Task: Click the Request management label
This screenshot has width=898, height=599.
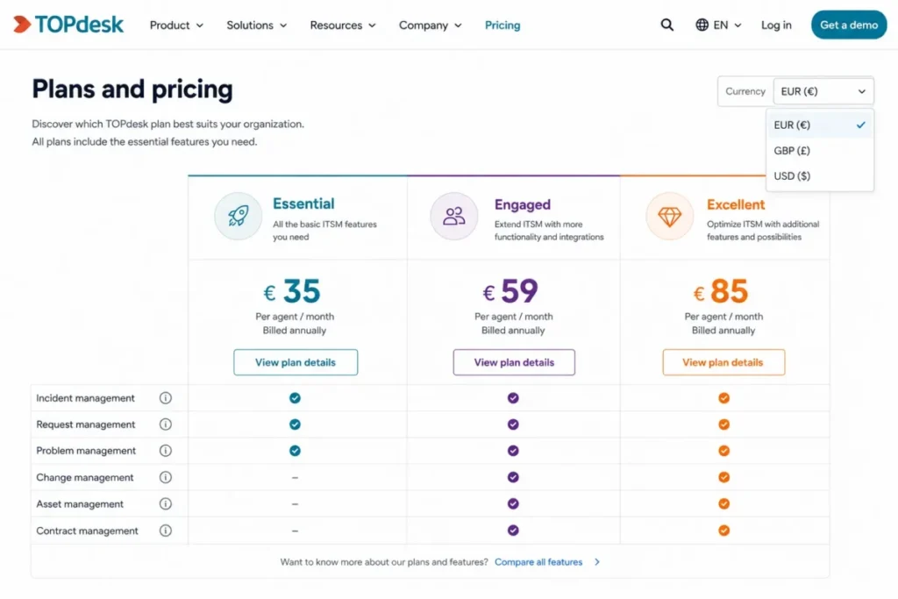Action: click(85, 424)
